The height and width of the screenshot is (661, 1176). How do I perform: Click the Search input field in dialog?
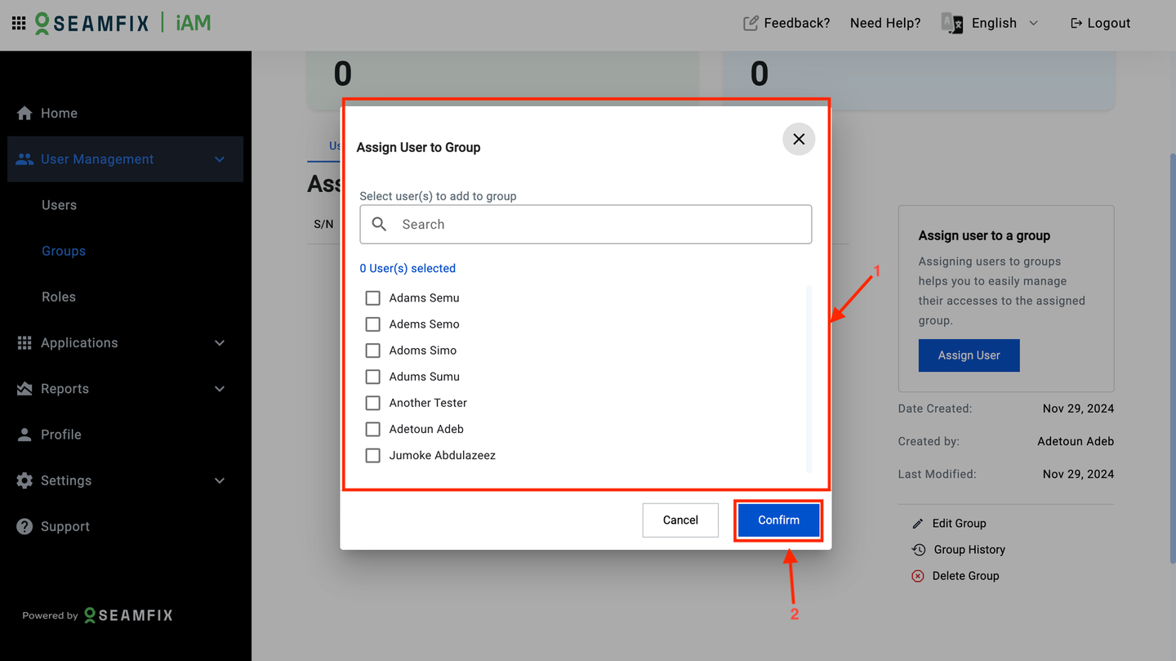pyautogui.click(x=586, y=224)
